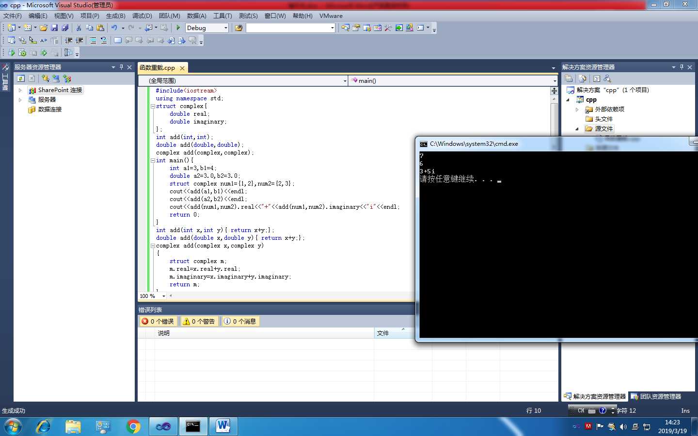
Task: Click the Build Solution icon in build toolbar
Action: tap(22, 53)
